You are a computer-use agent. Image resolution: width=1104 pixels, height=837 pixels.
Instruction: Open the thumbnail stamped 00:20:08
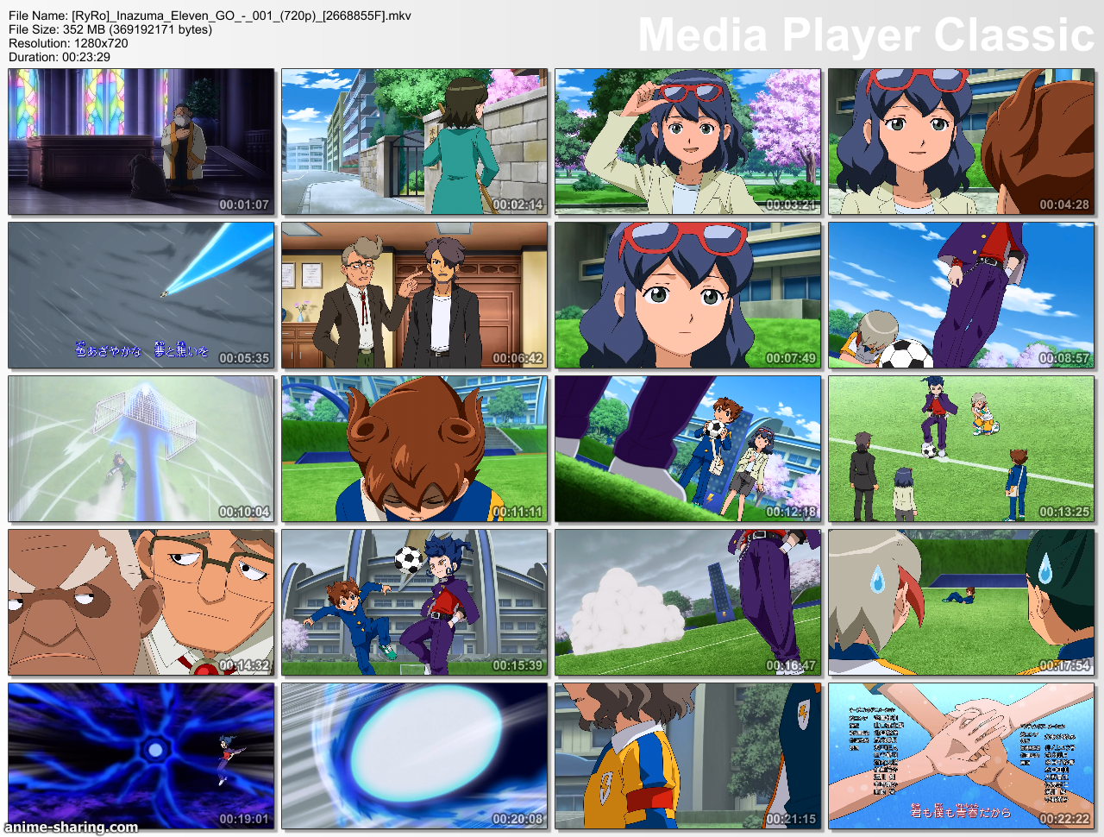(x=415, y=756)
